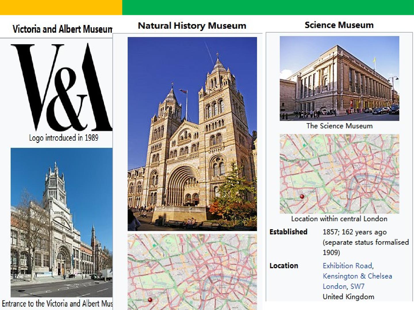This screenshot has width=414, height=310.
Task: Click the Science Museum heading
Action: click(339, 25)
